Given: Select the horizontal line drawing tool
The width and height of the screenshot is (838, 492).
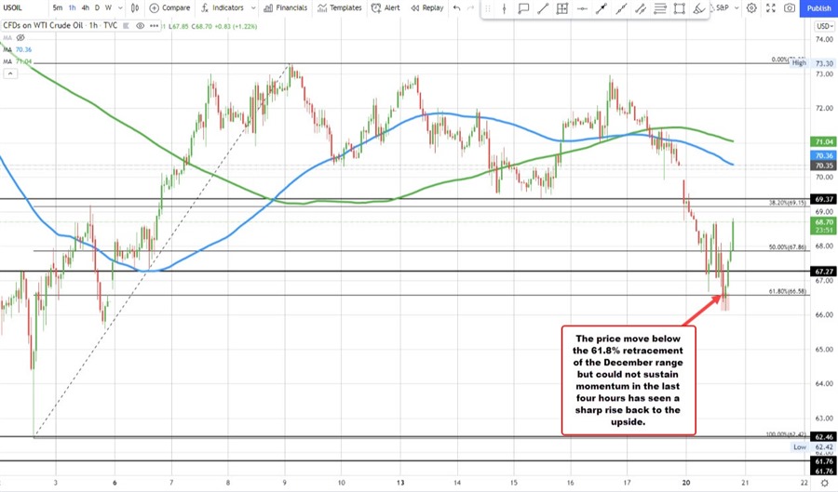Looking at the screenshot, I should point(582,8).
